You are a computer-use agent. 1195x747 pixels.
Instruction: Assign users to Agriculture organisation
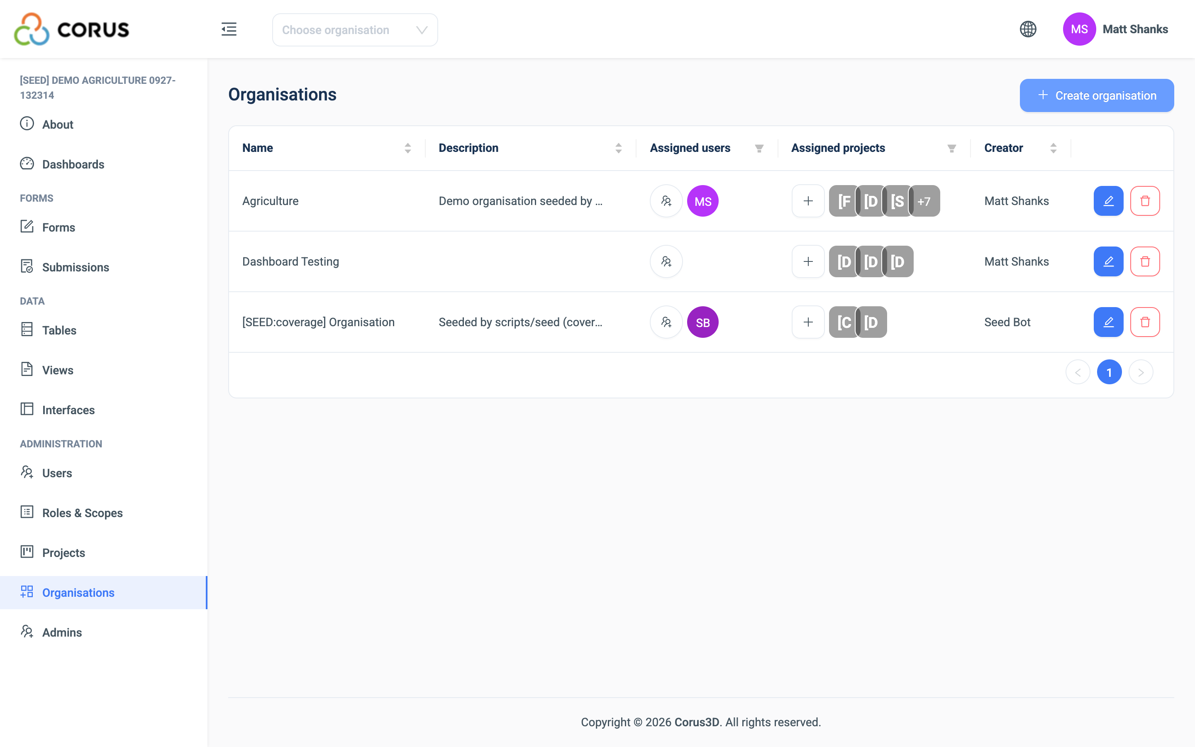click(666, 201)
